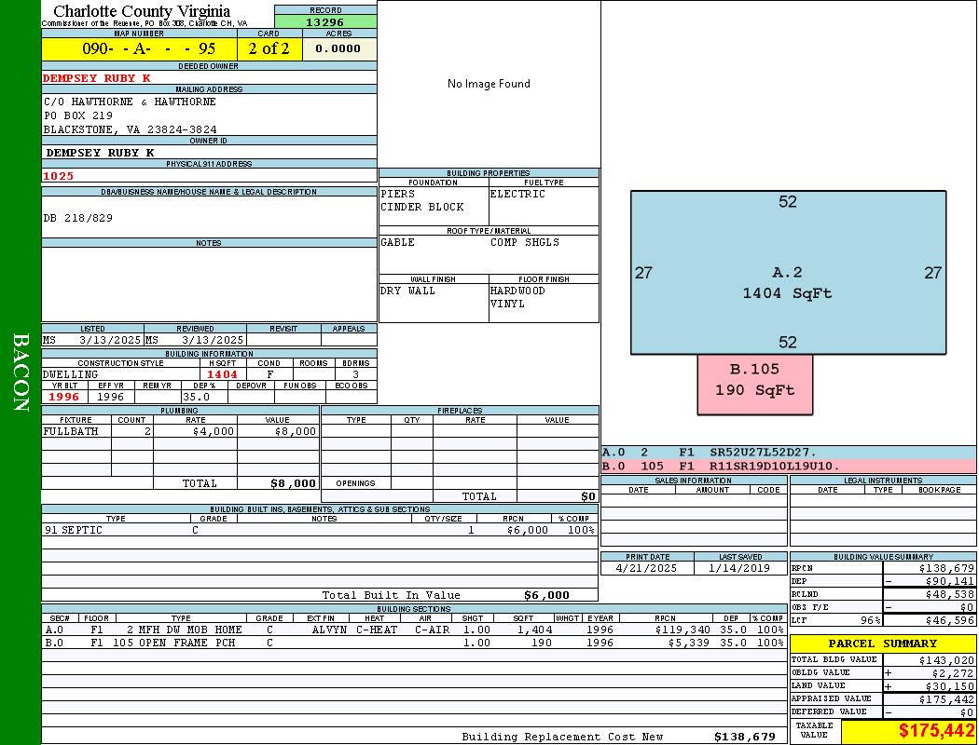Select the physical 911 address 1025

58,176
